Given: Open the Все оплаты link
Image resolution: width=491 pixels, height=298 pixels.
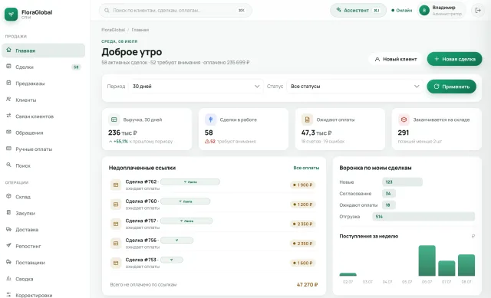Looking at the screenshot, I should 306,168.
